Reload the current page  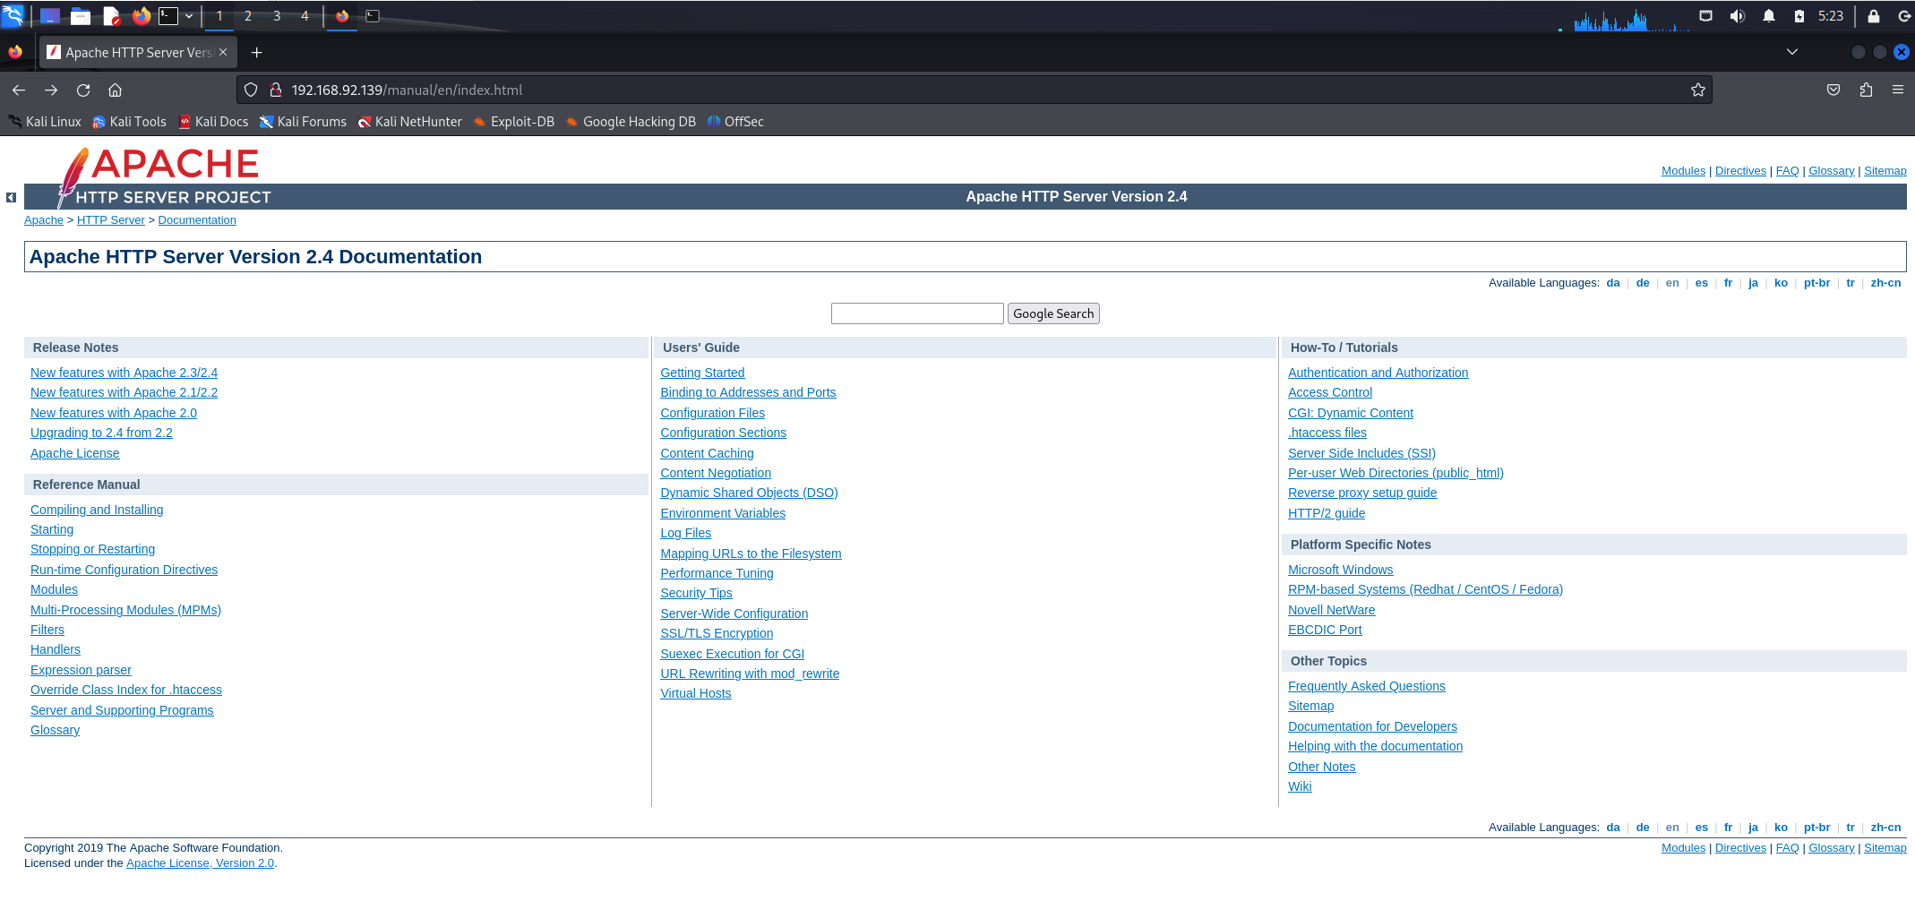coord(83,90)
